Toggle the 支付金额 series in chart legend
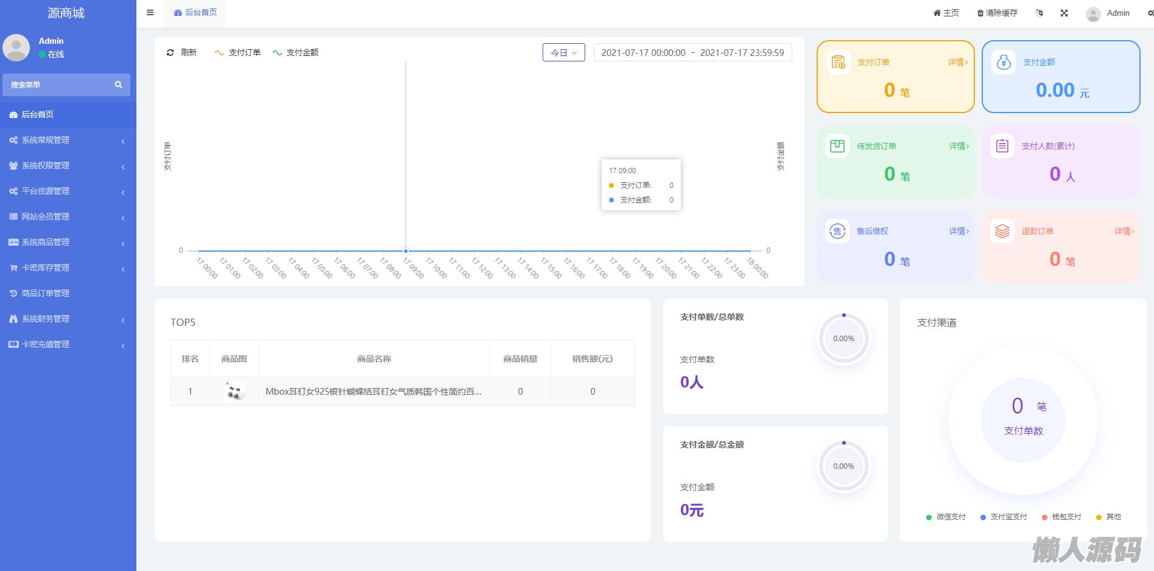The height and width of the screenshot is (571, 1154). click(x=295, y=53)
